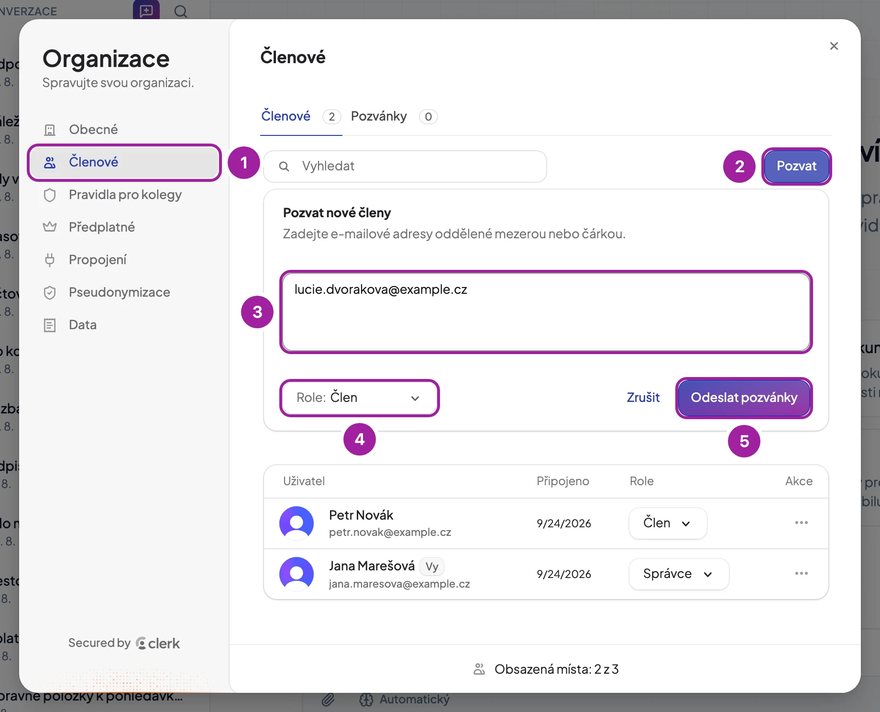Click the shield icon for Pravidla pro kolegy
The width and height of the screenshot is (880, 712).
pyautogui.click(x=50, y=195)
